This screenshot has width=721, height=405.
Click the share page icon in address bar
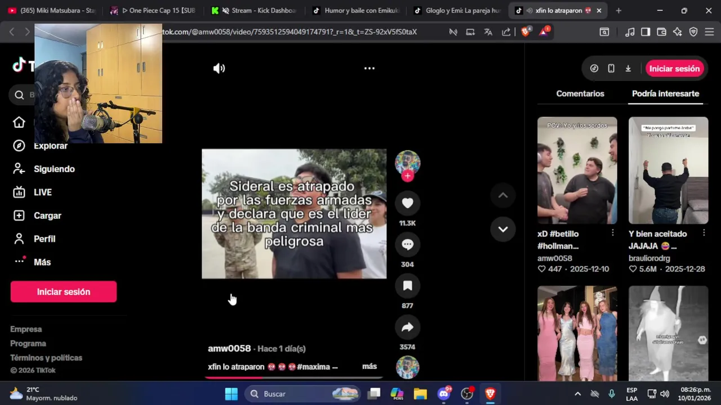point(506,32)
